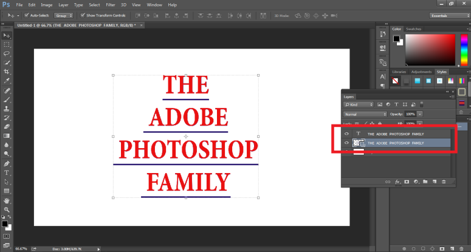This screenshot has width=471, height=252.
Task: Open the Filter menu
Action: coord(111,5)
